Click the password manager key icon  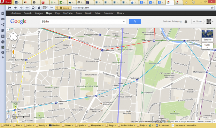(x=51, y=8)
